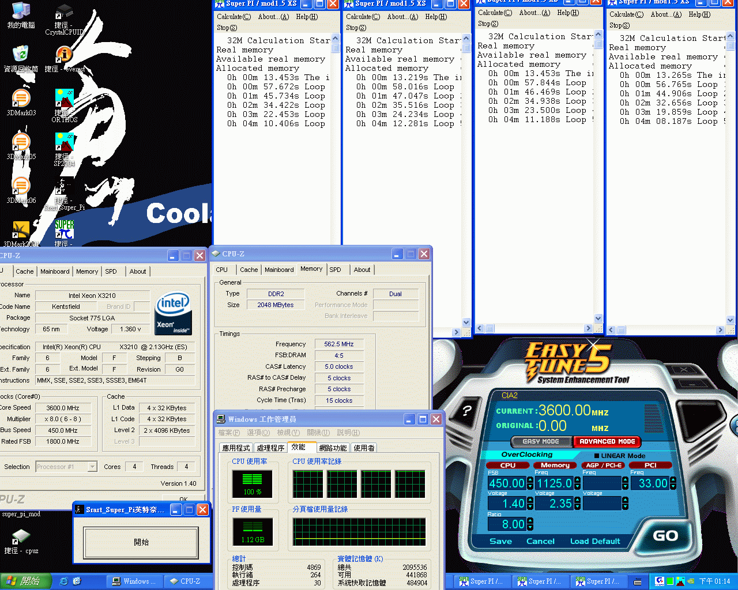This screenshot has height=590, width=738.
Task: Open the 資源回收筒 recycle bin icon
Action: pos(21,59)
